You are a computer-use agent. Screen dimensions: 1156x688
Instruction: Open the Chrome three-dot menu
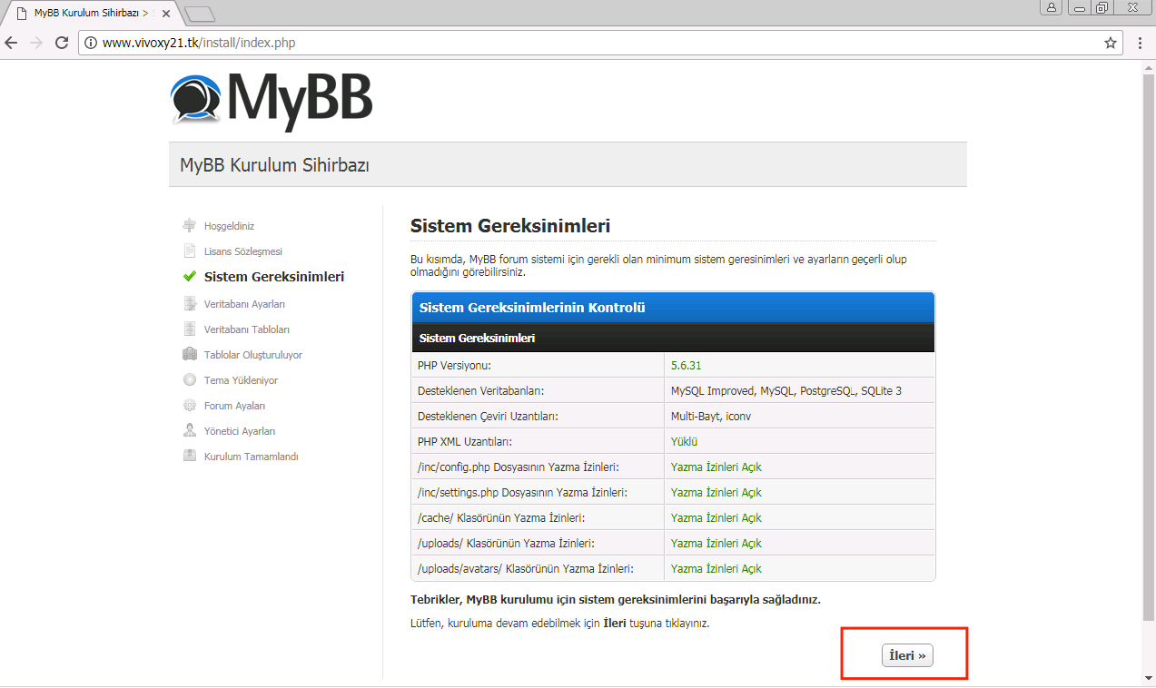point(1140,43)
